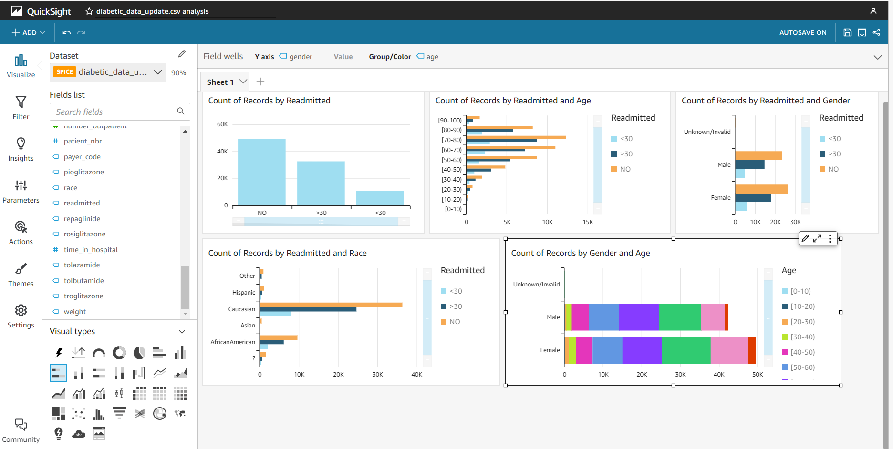Select the readmitted field in list

pyautogui.click(x=82, y=203)
